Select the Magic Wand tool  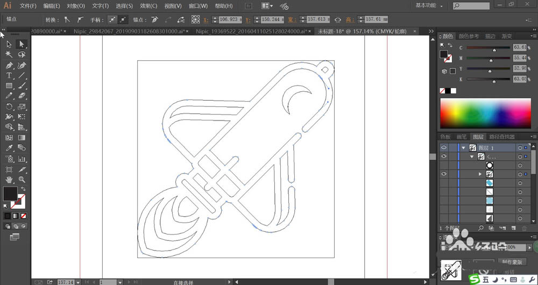coord(9,54)
